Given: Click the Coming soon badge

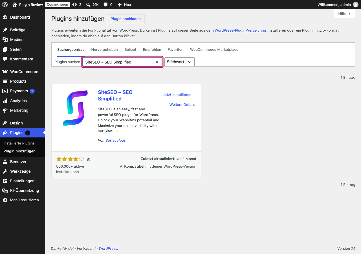Looking at the screenshot, I should [58, 5].
